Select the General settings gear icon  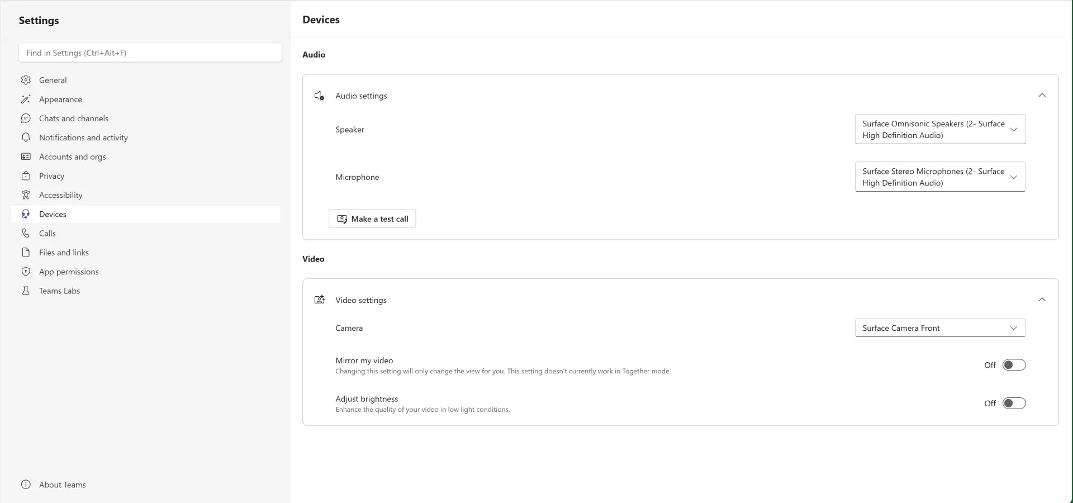26,80
